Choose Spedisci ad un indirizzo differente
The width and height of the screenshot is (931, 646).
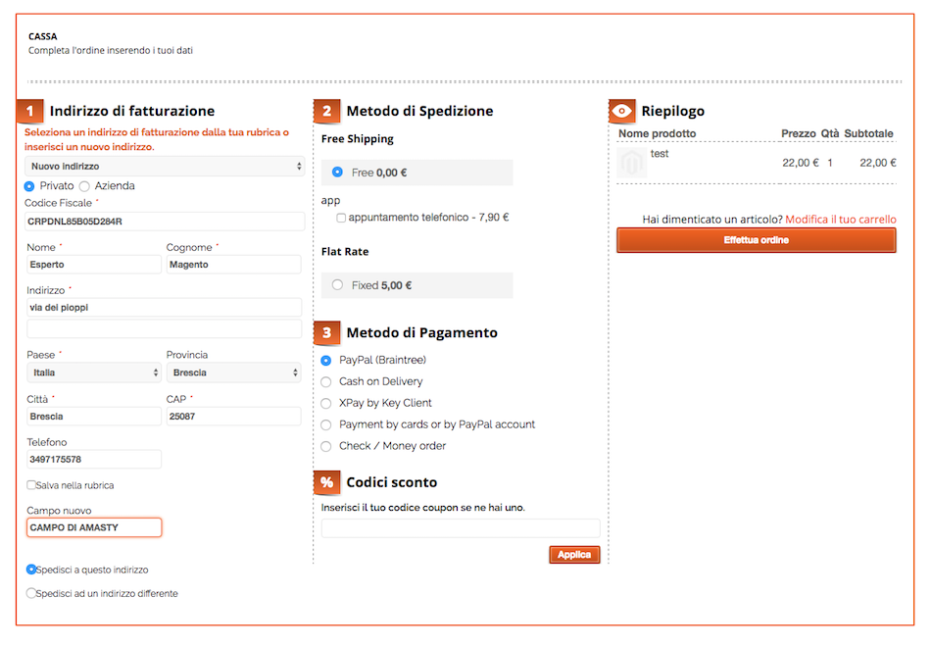coord(31,592)
